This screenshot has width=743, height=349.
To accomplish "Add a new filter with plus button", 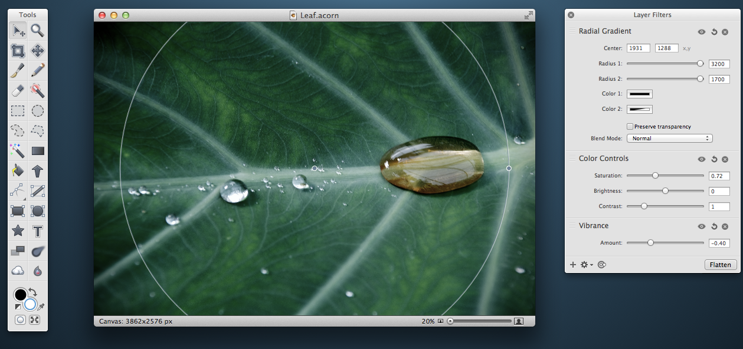I will tap(572, 265).
